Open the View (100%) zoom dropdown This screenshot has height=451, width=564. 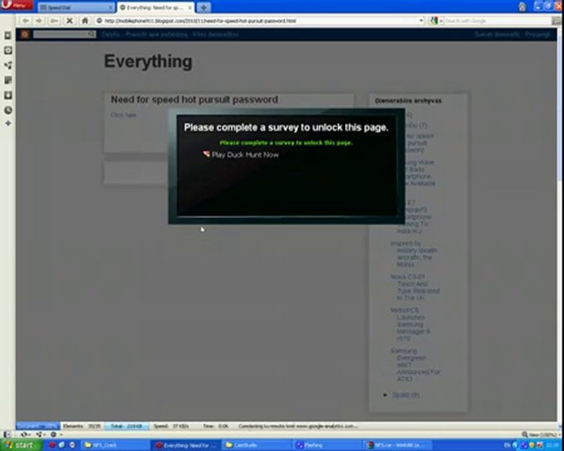point(541,435)
